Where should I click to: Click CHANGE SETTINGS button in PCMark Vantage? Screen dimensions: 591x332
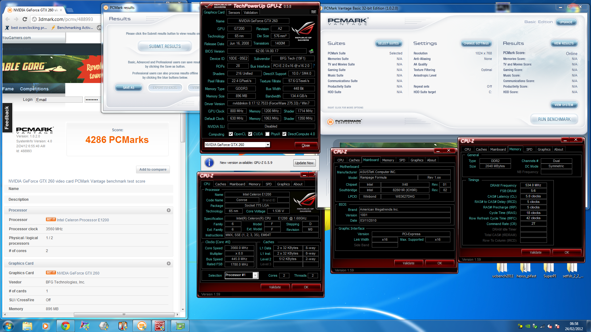[476, 44]
